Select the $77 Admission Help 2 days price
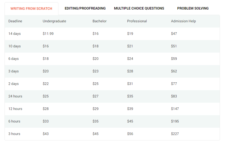226x143 pixels. (x=174, y=84)
